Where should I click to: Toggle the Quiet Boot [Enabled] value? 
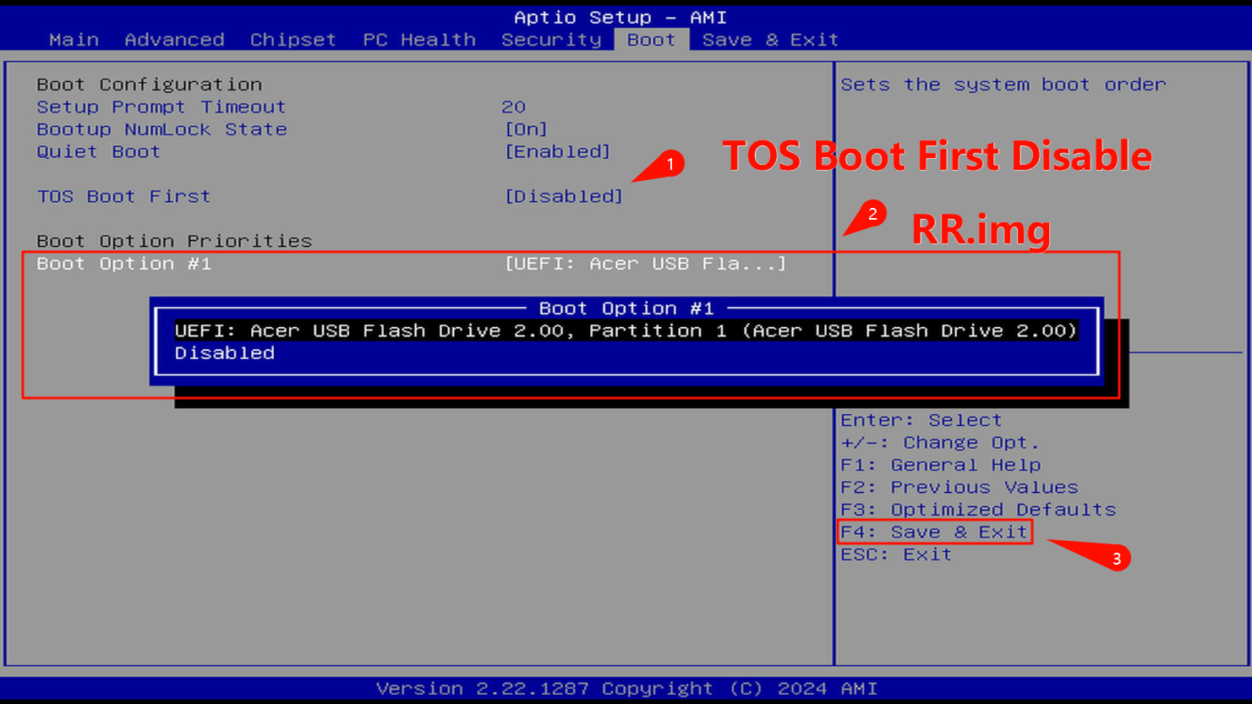click(557, 152)
